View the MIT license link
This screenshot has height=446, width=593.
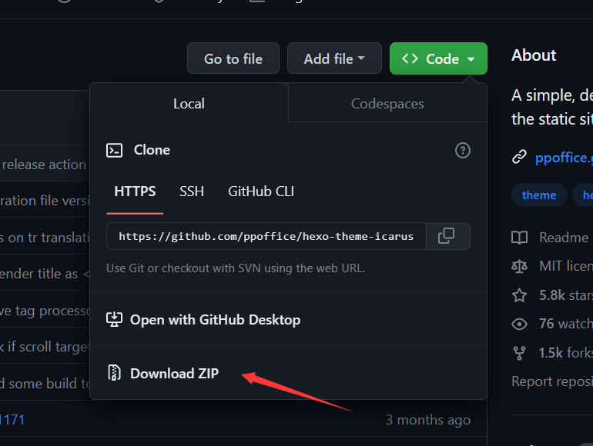coord(566,266)
